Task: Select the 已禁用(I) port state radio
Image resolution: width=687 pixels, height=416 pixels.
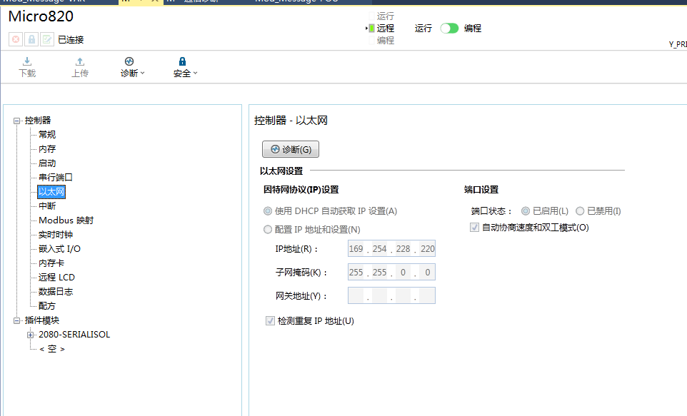Action: [x=580, y=211]
